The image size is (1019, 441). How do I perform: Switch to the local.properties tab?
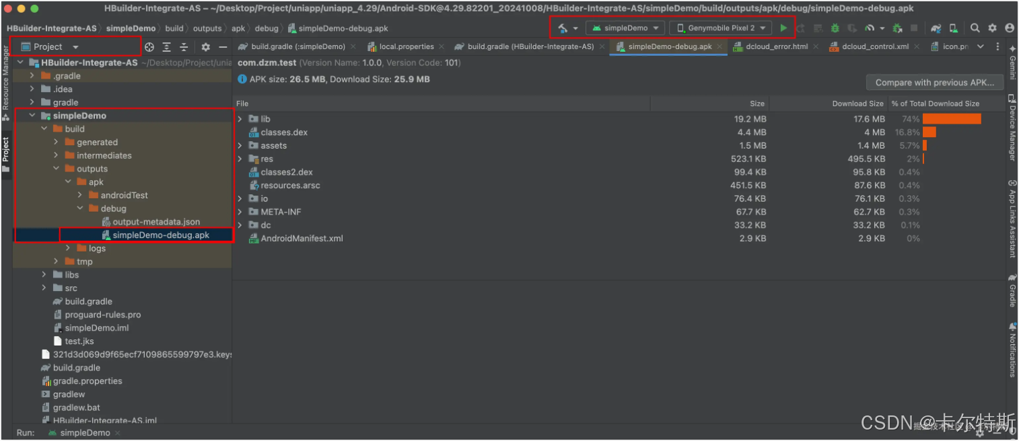pyautogui.click(x=407, y=47)
